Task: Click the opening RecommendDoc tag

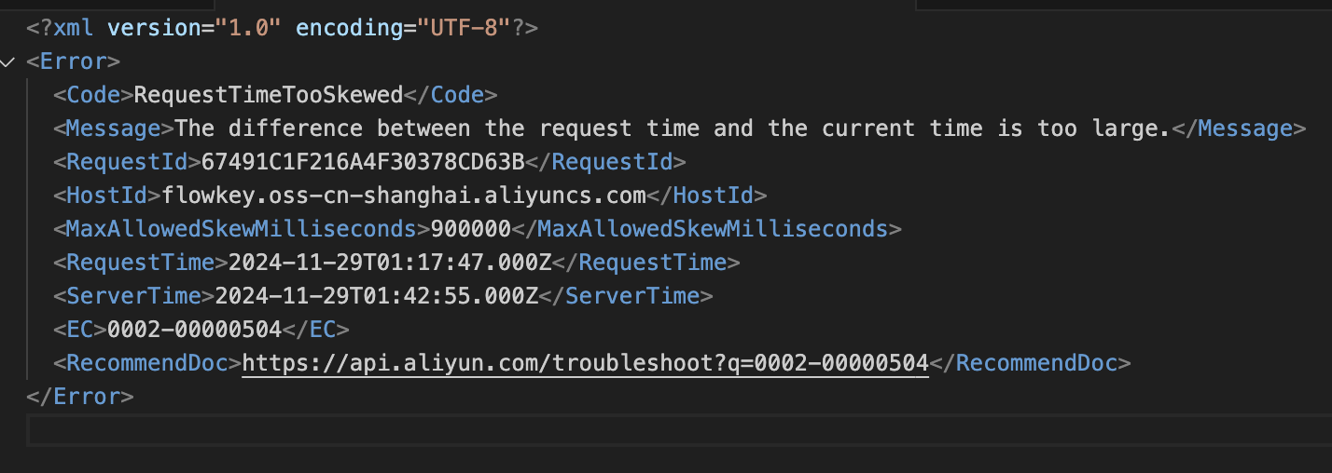Action: 147,363
